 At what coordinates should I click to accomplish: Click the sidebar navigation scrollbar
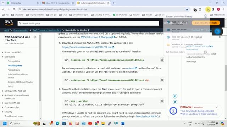(x=40, y=68)
